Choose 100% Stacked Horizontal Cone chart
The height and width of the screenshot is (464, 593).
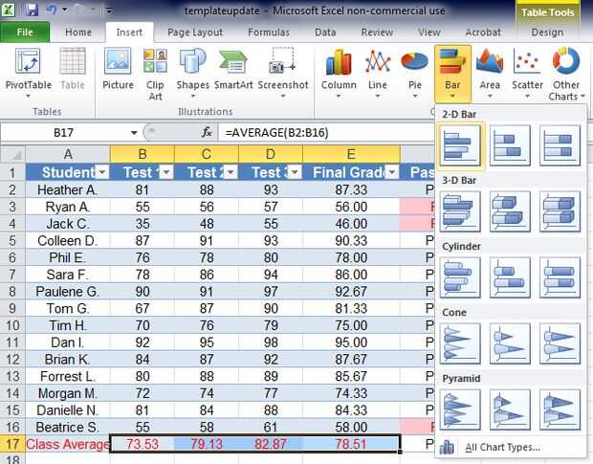[x=560, y=343]
